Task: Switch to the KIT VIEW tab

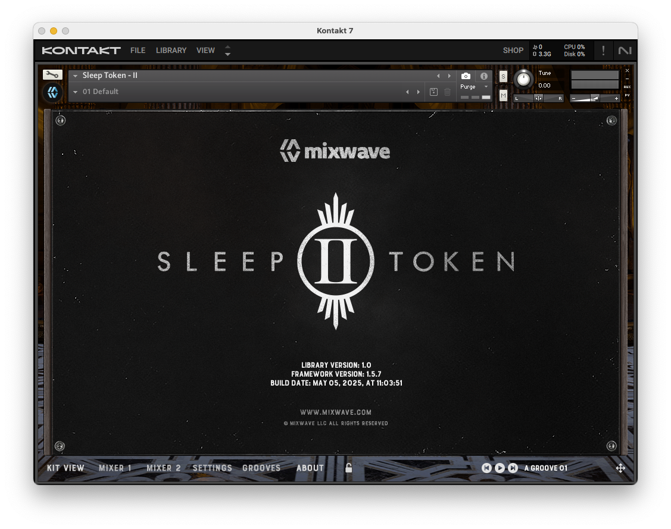Action: 65,468
